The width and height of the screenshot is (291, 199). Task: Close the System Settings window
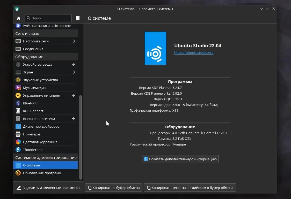click(x=274, y=9)
